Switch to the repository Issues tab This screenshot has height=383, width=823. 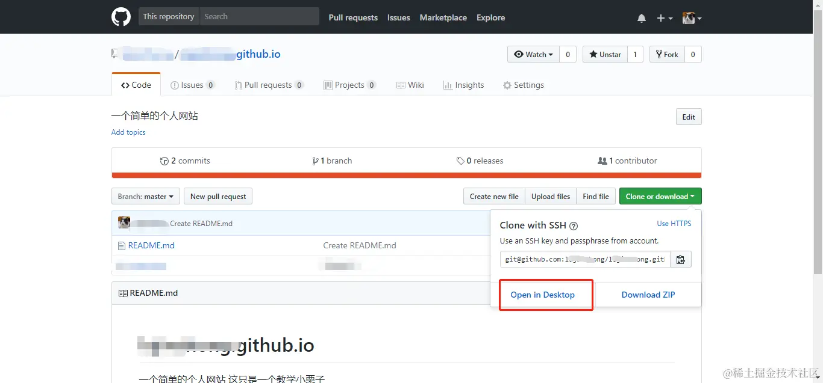point(193,85)
